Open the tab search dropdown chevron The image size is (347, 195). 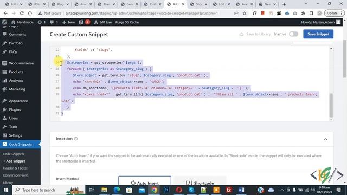click(x=306, y=4)
